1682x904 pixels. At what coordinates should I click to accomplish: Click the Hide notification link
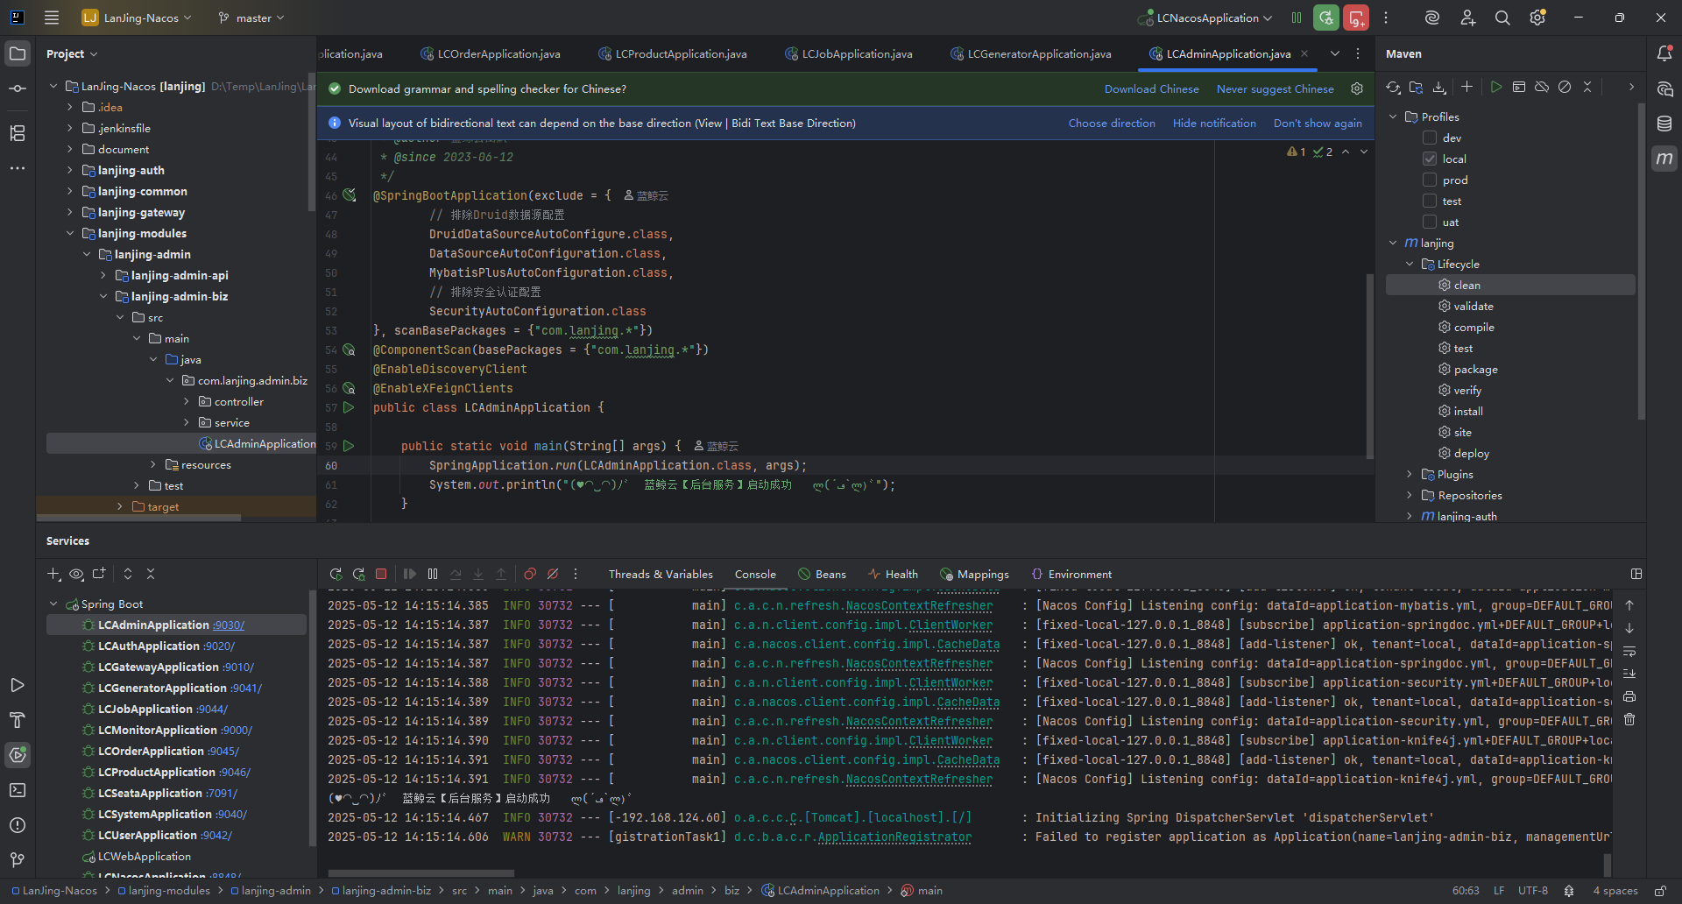click(x=1214, y=123)
